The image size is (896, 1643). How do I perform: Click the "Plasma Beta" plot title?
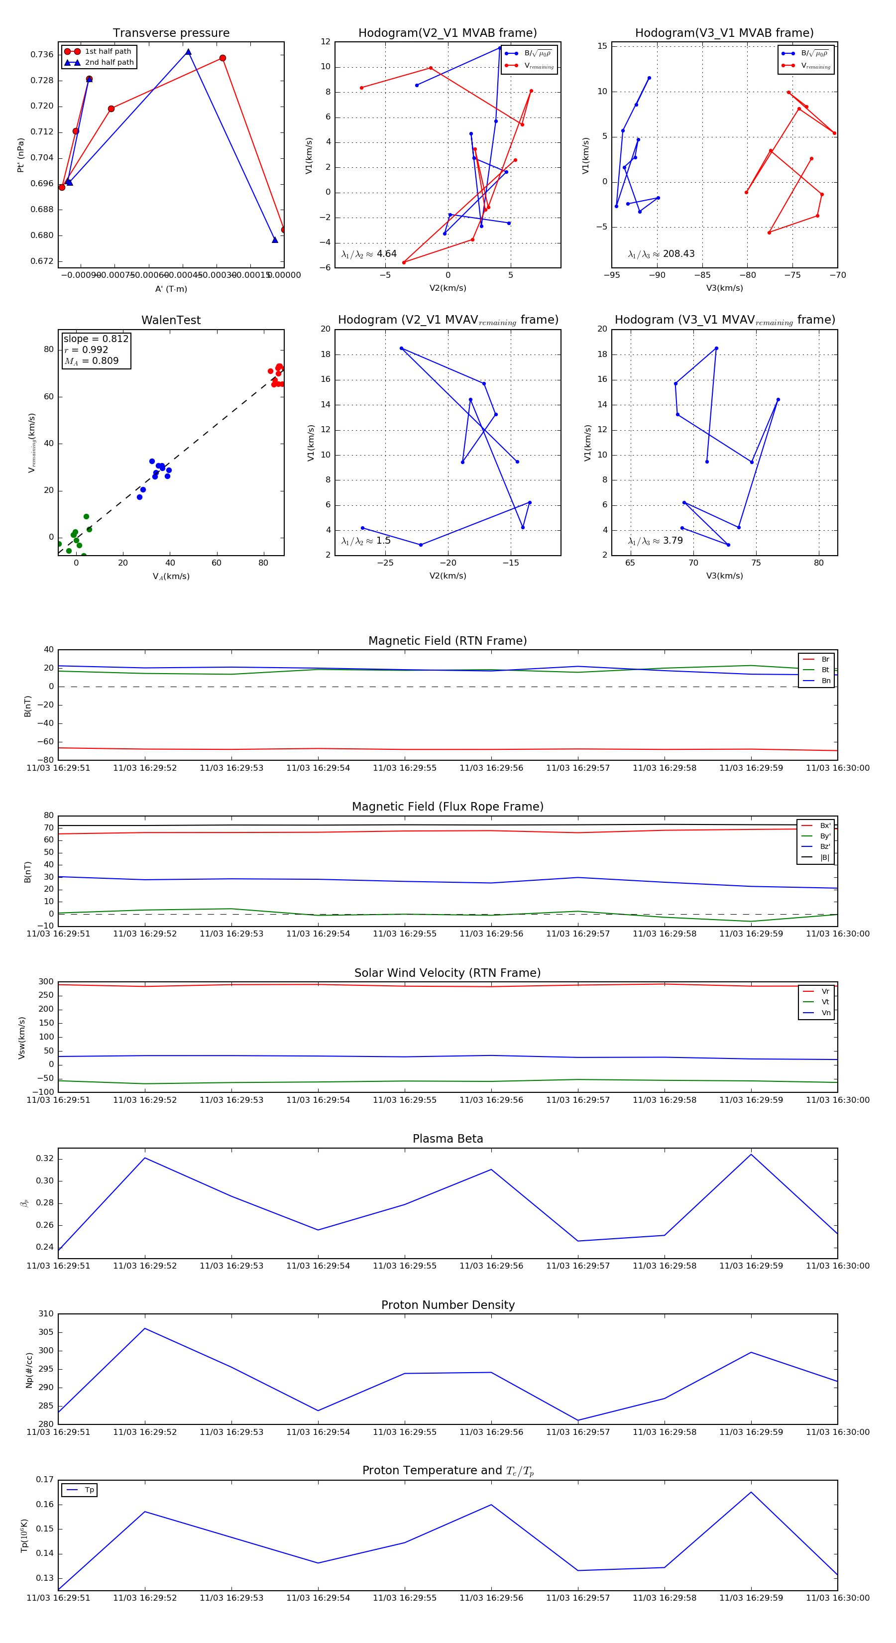point(448,1139)
